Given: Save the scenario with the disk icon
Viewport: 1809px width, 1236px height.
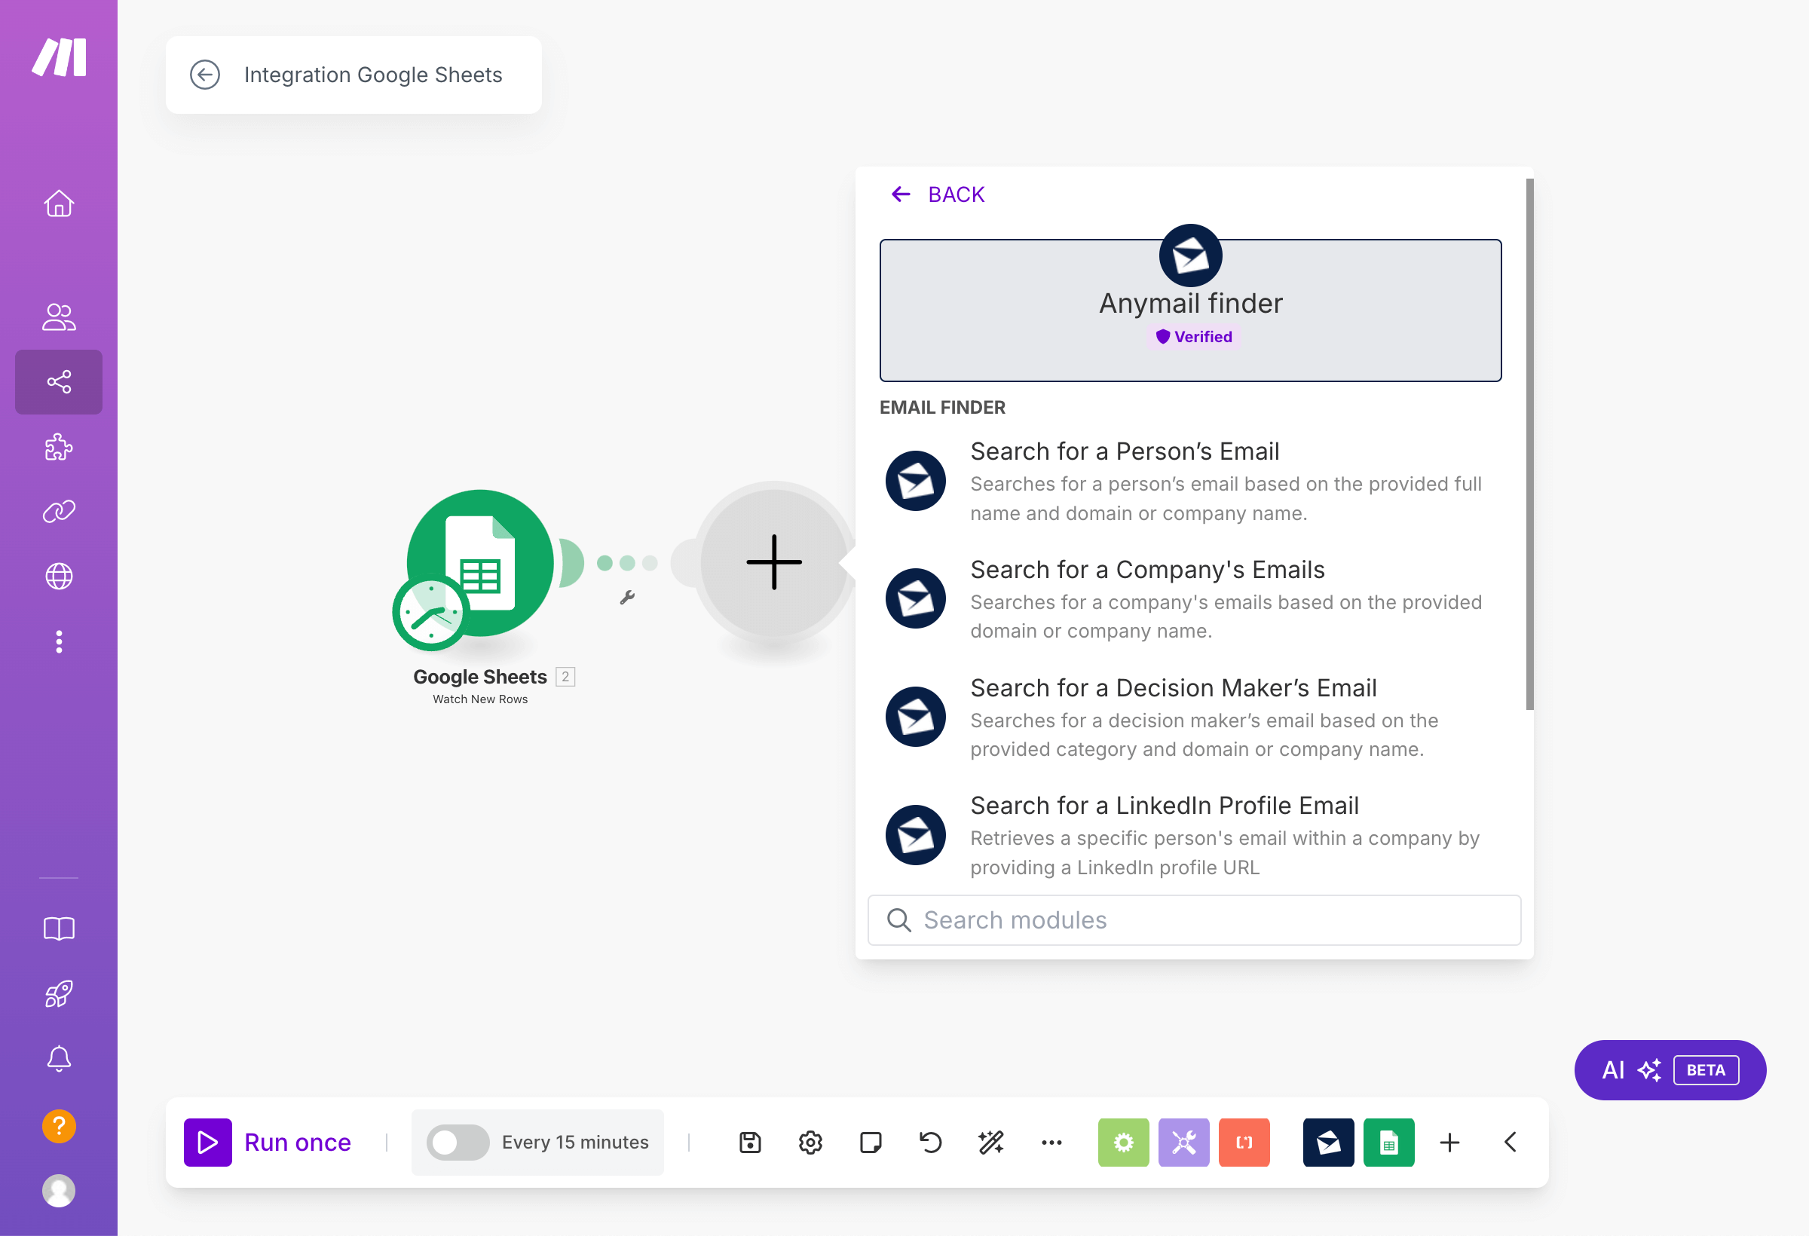Looking at the screenshot, I should pyautogui.click(x=749, y=1142).
